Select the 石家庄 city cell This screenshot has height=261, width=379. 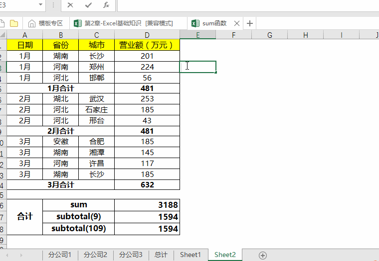point(96,110)
